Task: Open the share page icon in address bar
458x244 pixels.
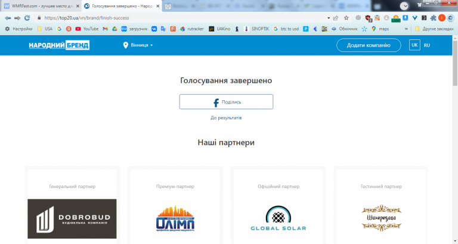Action: tap(336, 18)
